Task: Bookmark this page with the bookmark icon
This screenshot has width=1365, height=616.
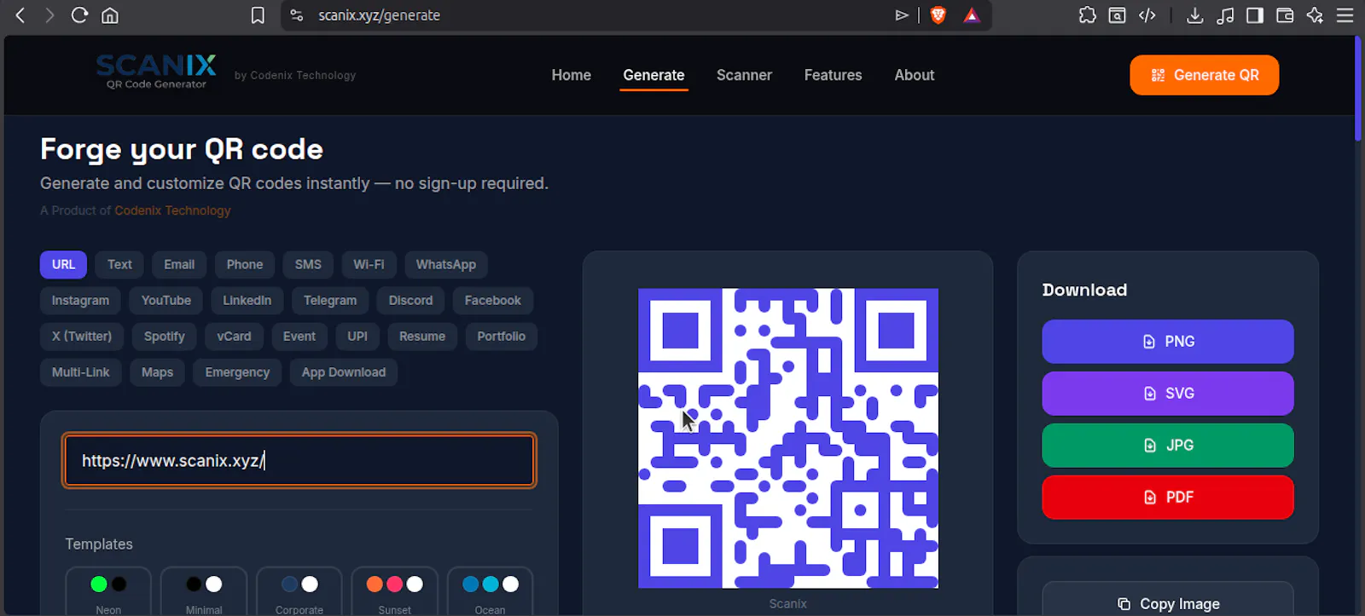Action: pyautogui.click(x=258, y=15)
